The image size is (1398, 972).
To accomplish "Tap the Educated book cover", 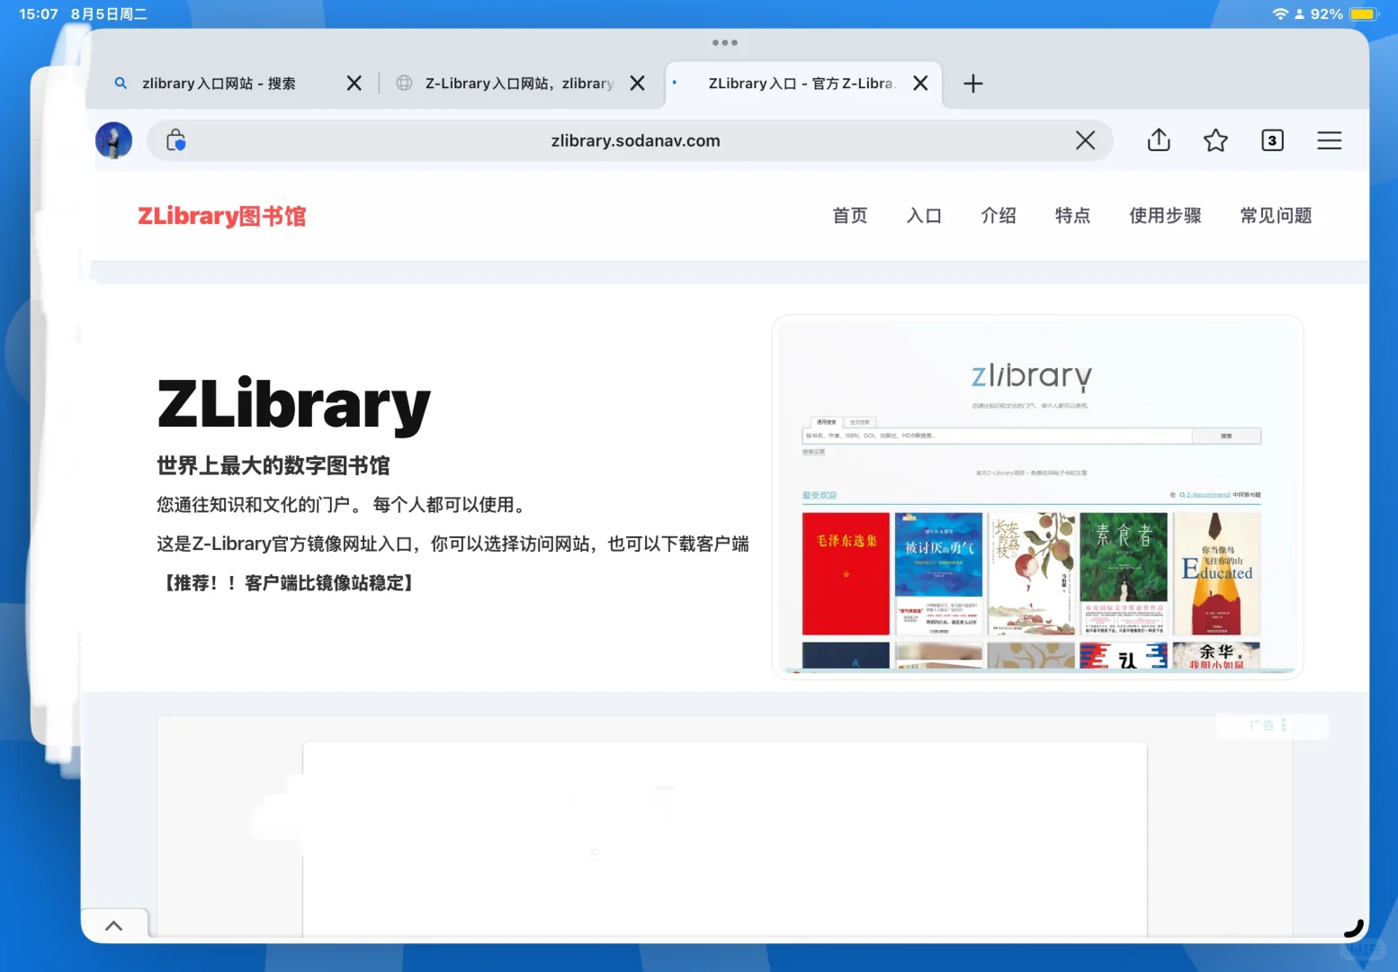I will (1216, 574).
